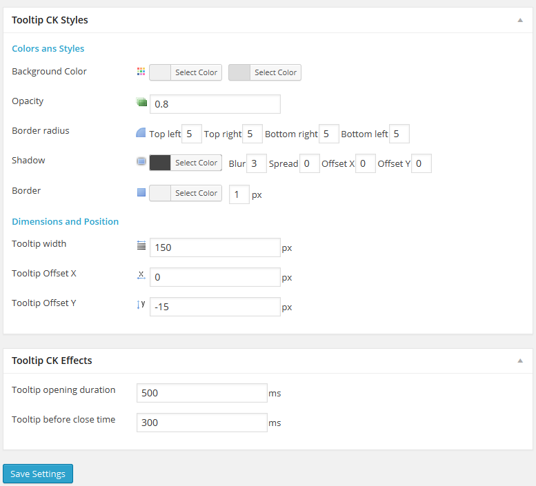This screenshot has height=486, width=536.
Task: Click the shadow Blur value field
Action: 256,163
